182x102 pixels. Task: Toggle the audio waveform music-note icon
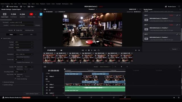180,67
